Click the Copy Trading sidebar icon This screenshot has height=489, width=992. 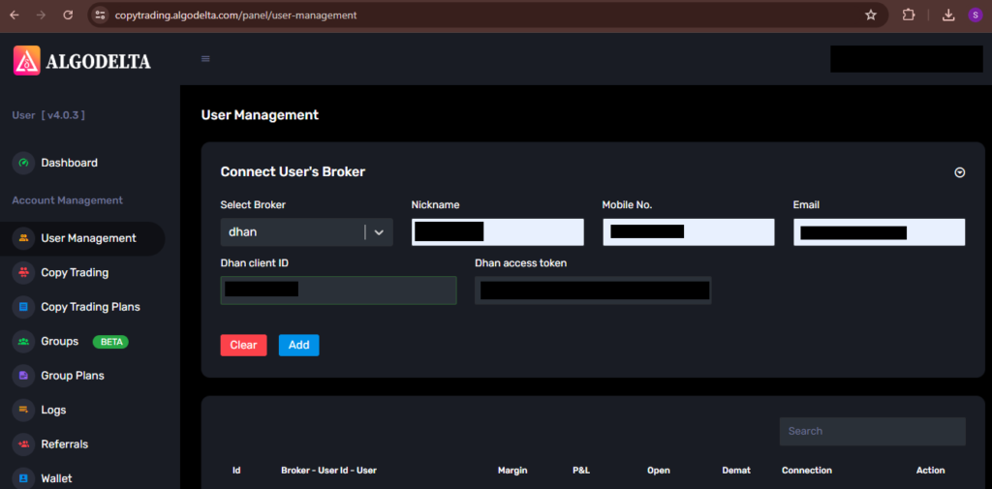(23, 273)
